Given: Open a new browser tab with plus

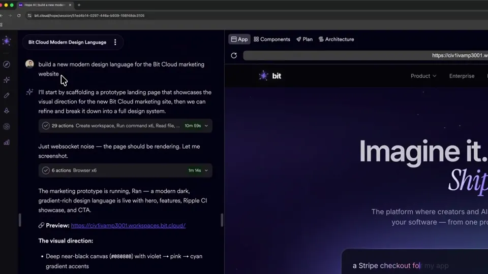Looking at the screenshot, I should click(x=79, y=5).
